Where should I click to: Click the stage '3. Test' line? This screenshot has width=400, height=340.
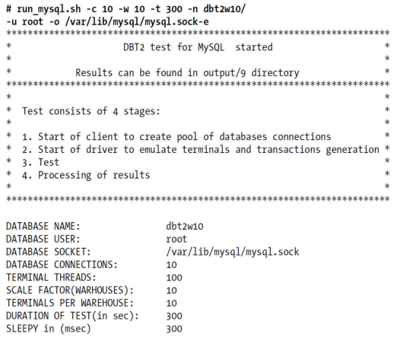coord(40,163)
